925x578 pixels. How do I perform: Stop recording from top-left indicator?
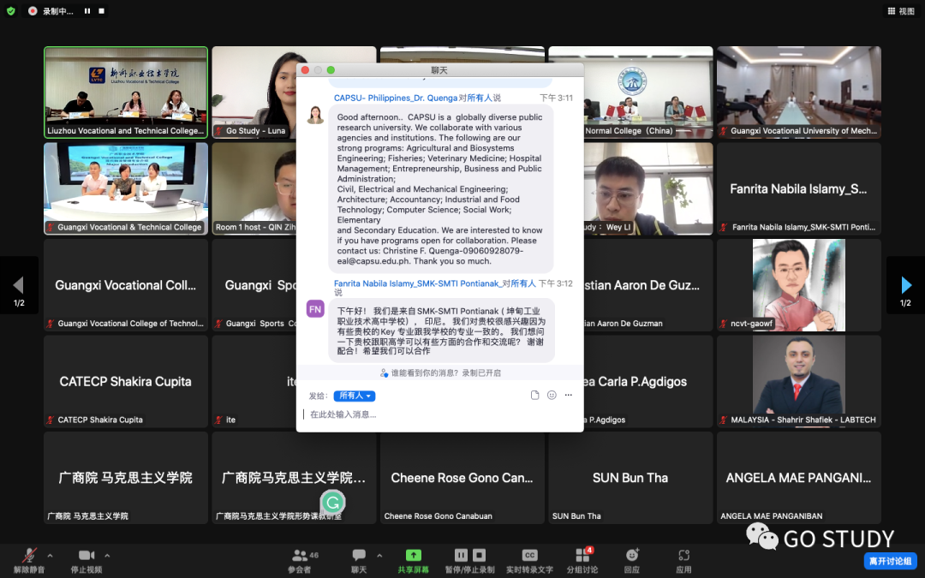101,10
